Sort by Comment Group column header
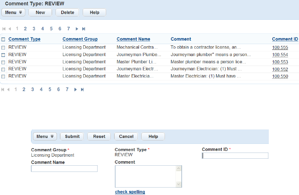299x195 pixels. pos(80,39)
